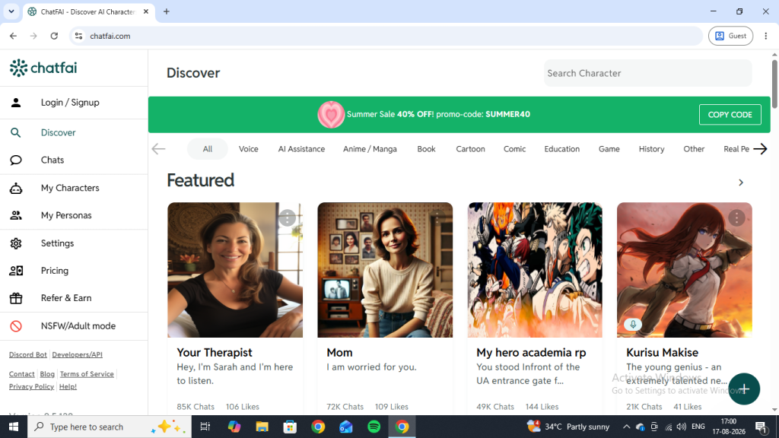
Task: Open Microsoft Store from the taskbar
Action: pyautogui.click(x=290, y=427)
